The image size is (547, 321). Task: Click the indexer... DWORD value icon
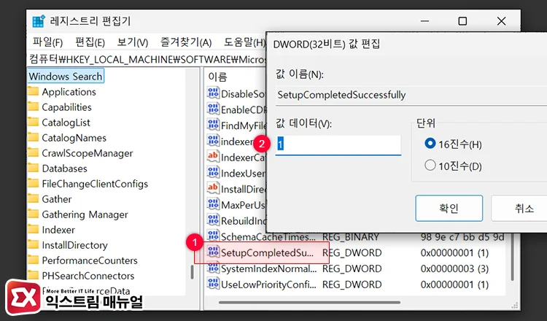coord(213,141)
